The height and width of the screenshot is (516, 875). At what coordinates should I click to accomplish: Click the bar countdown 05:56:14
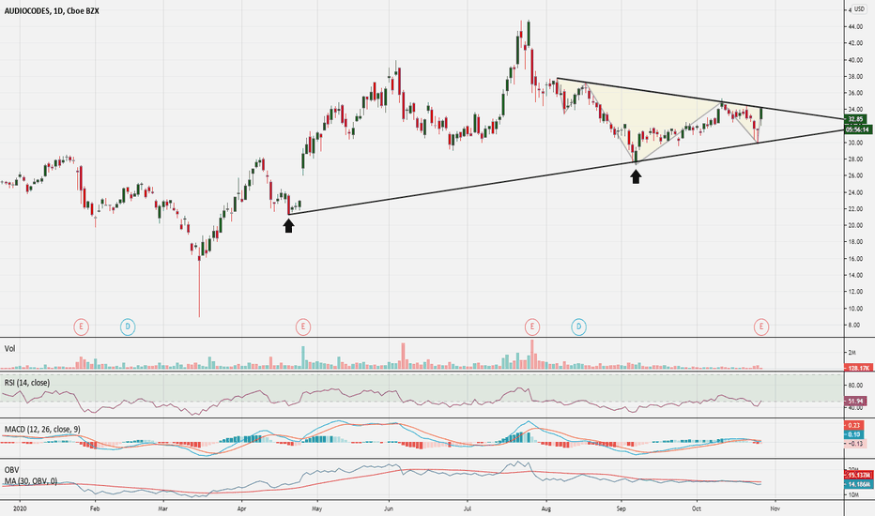pyautogui.click(x=858, y=129)
